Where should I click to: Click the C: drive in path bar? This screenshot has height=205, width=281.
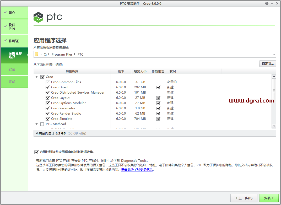(45, 55)
